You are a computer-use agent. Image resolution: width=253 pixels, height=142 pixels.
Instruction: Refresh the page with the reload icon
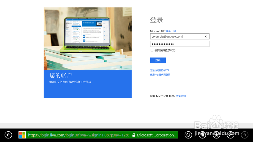click(188, 135)
